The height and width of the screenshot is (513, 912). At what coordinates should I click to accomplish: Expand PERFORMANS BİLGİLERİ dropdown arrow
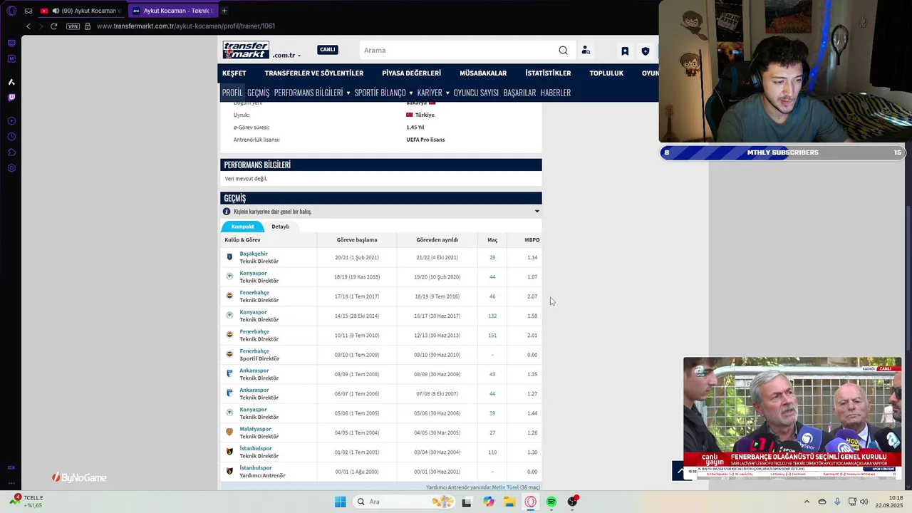[x=348, y=93]
